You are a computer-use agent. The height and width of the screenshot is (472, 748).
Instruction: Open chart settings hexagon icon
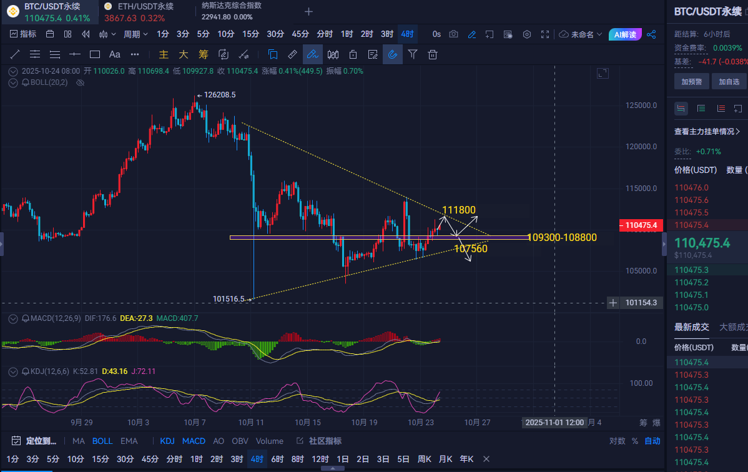coord(527,34)
